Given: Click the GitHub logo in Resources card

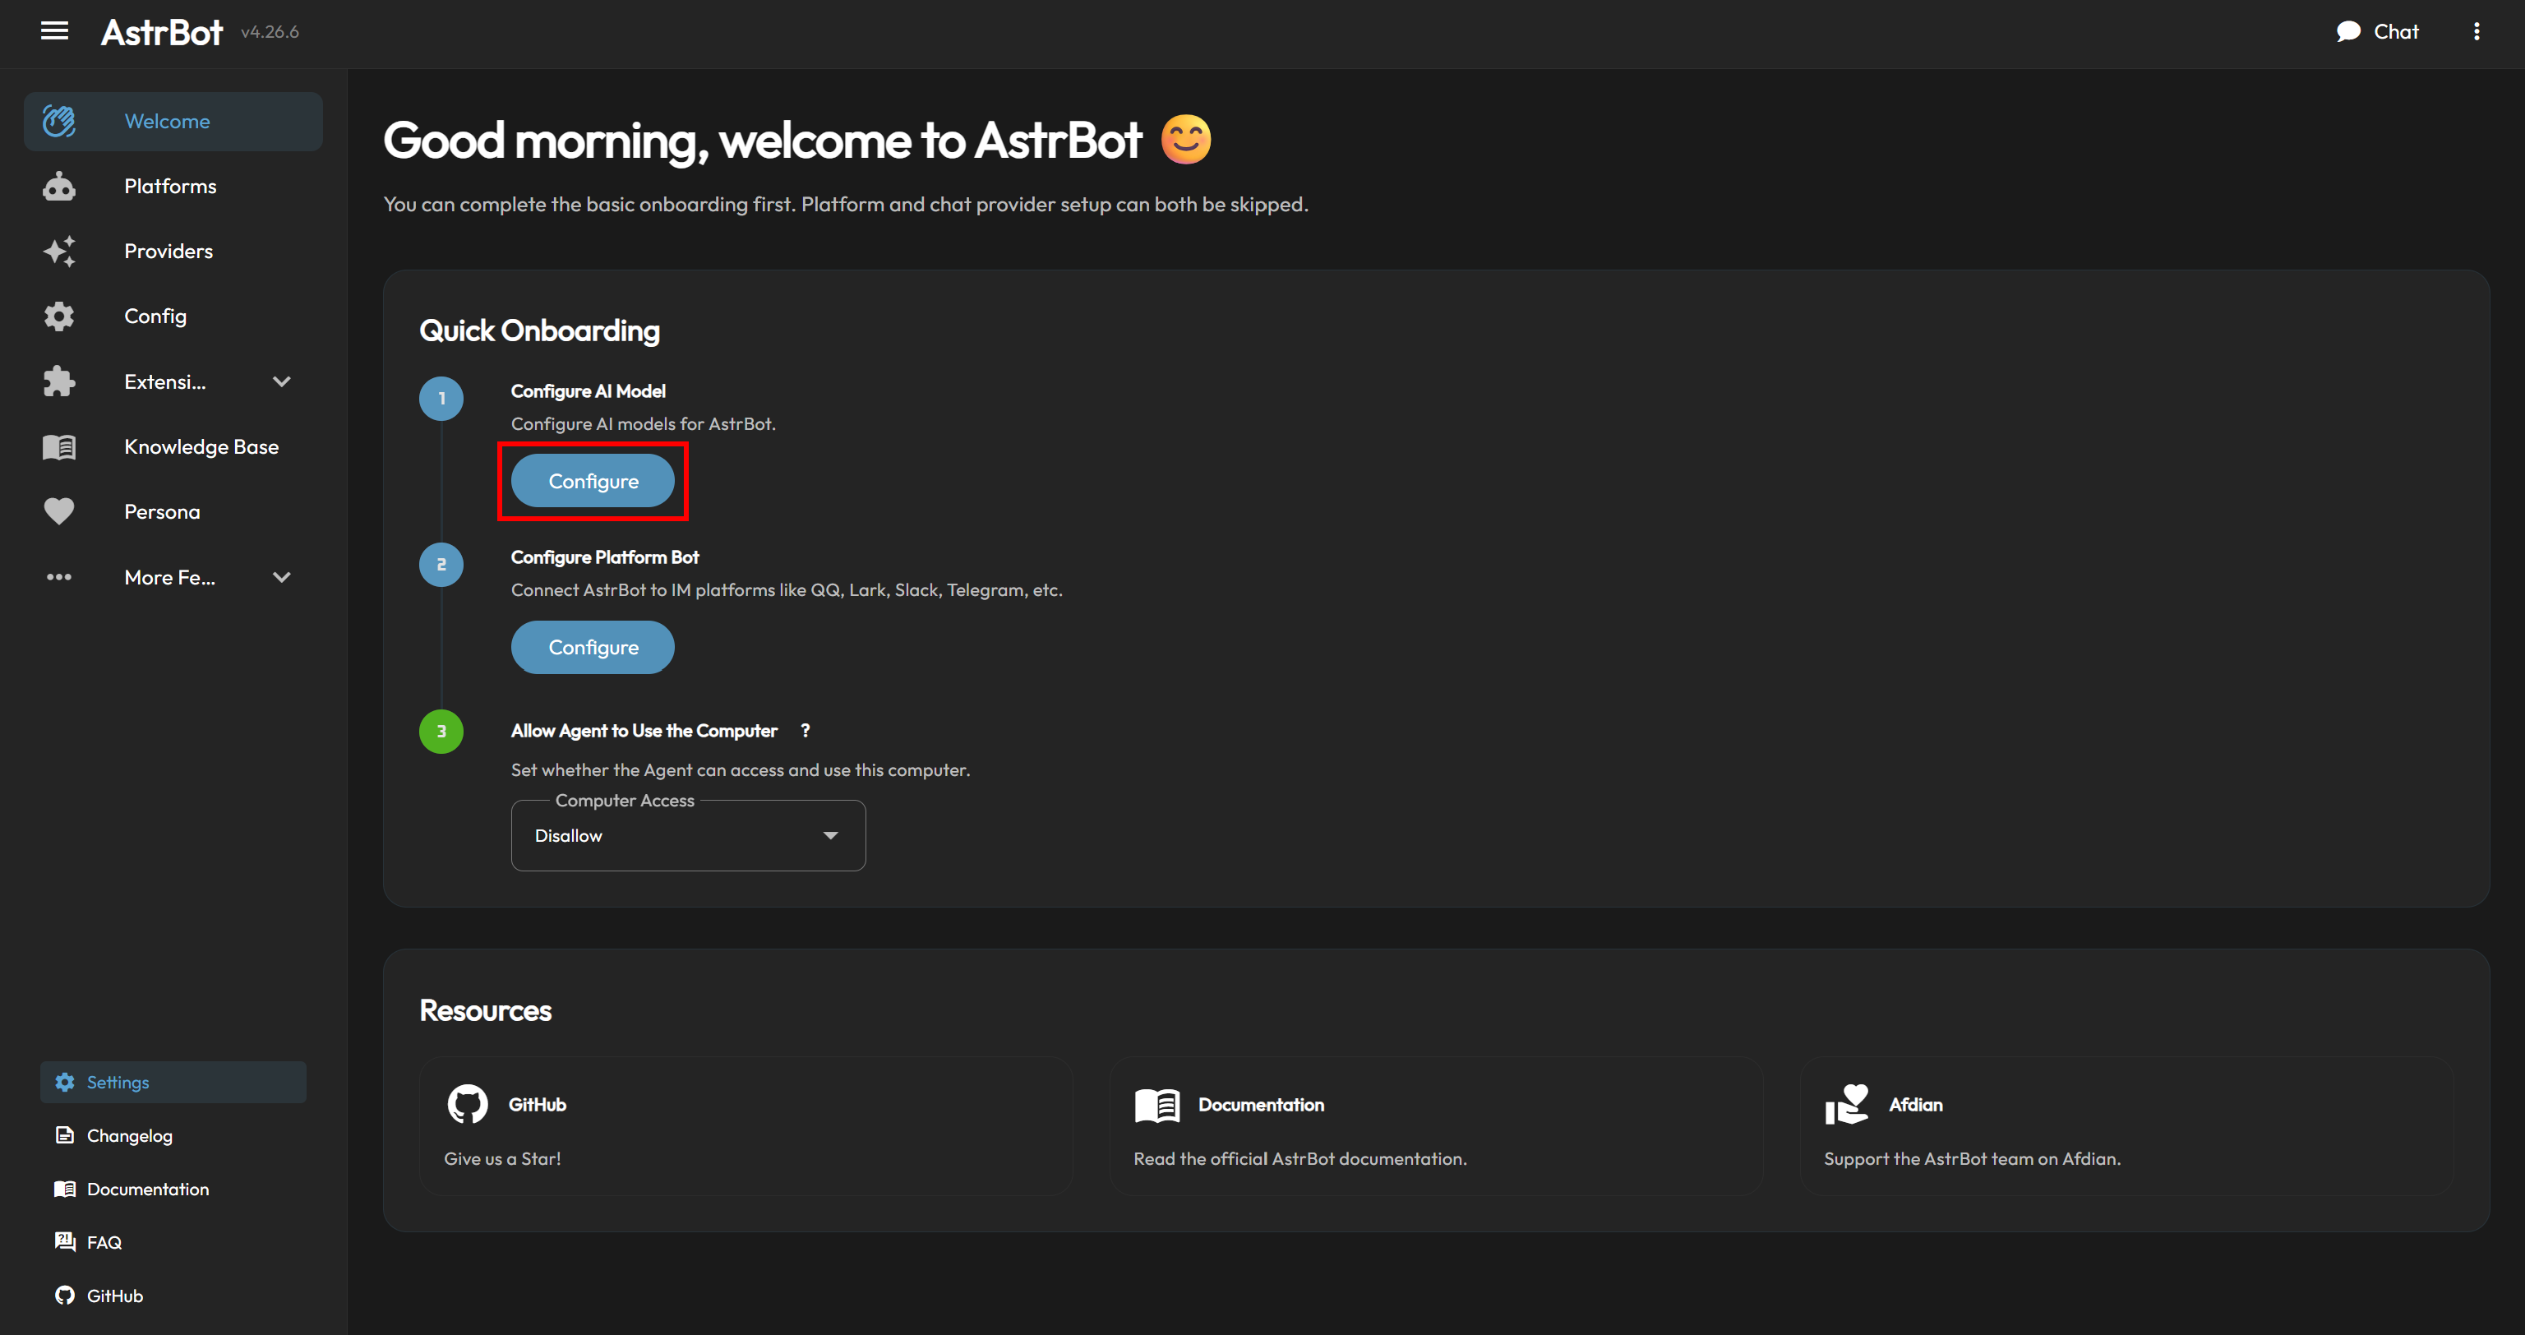Looking at the screenshot, I should pos(468,1105).
